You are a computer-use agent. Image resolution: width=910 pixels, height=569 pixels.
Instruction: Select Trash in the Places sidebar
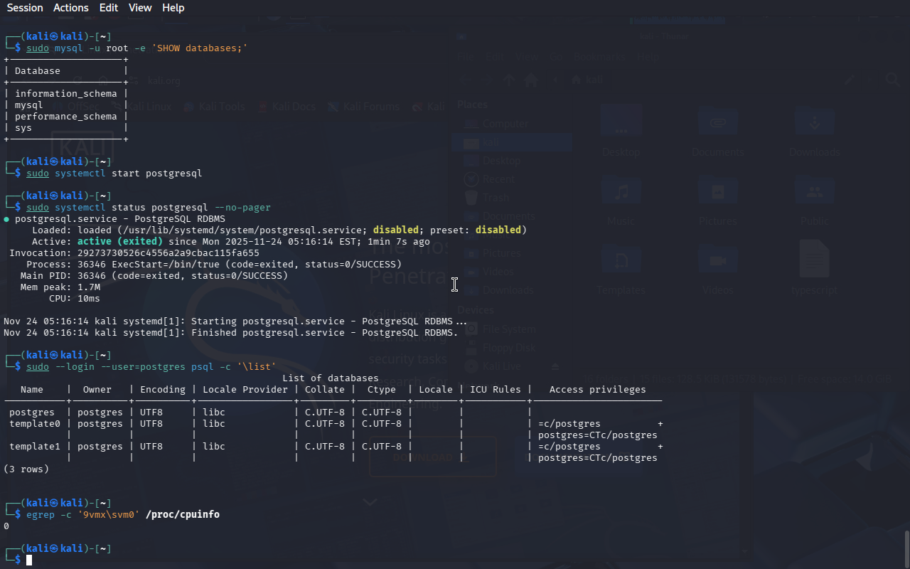pos(496,198)
